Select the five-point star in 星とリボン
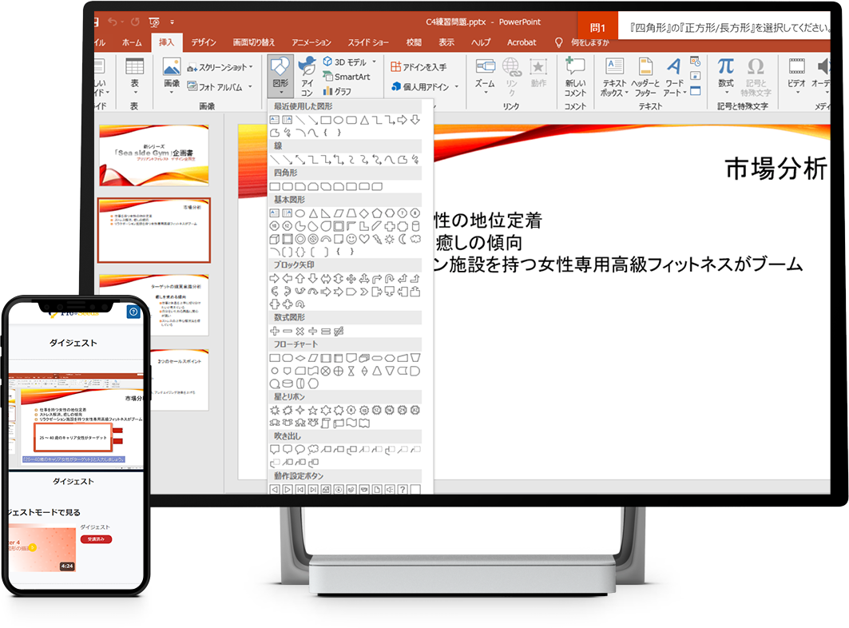Image resolution: width=849 pixels, height=628 pixels. click(313, 410)
